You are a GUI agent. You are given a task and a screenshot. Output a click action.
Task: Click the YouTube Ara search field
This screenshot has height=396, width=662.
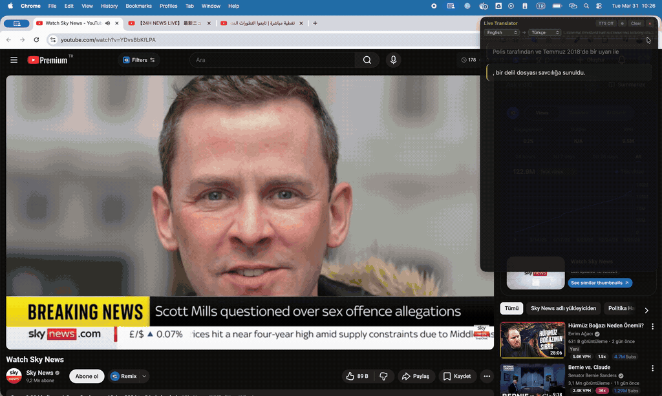point(272,60)
